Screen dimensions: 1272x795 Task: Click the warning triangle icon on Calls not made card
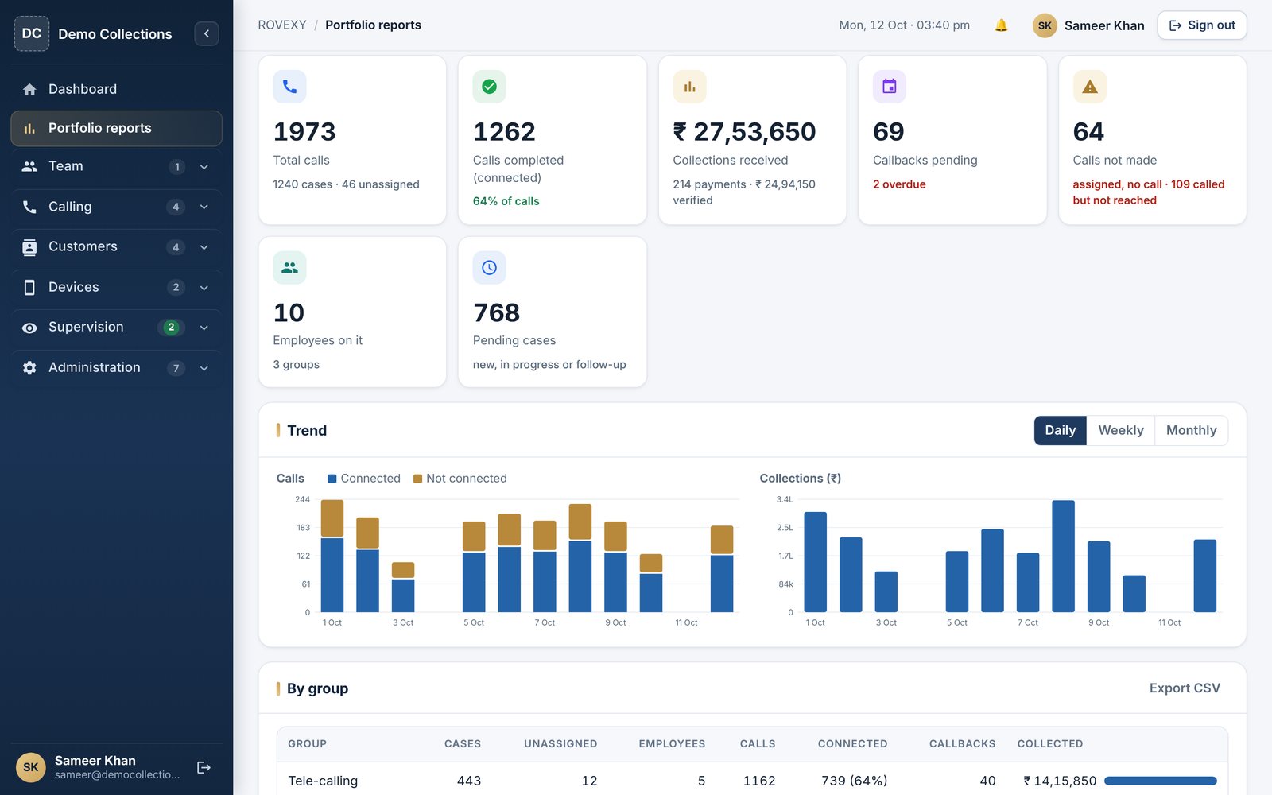pos(1090,87)
